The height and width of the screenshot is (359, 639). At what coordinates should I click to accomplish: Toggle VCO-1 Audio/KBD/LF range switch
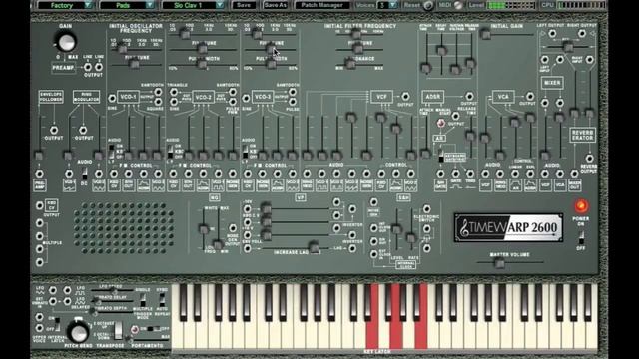(111, 151)
